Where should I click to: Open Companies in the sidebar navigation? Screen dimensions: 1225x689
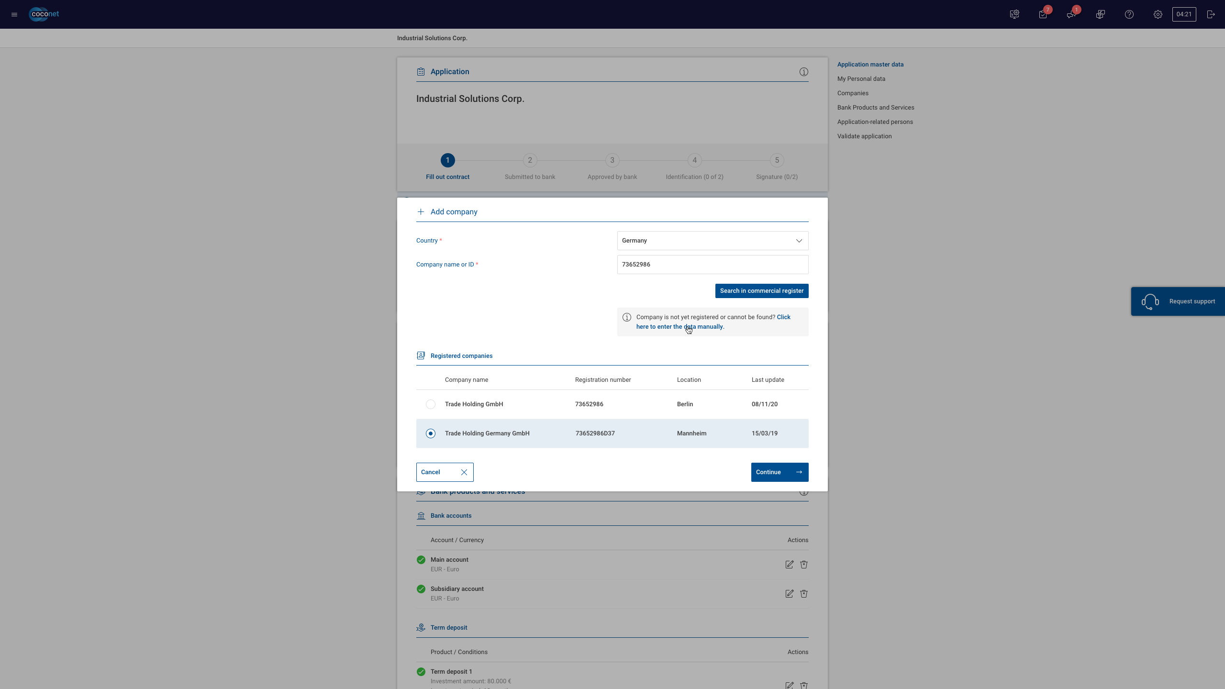[x=853, y=93]
